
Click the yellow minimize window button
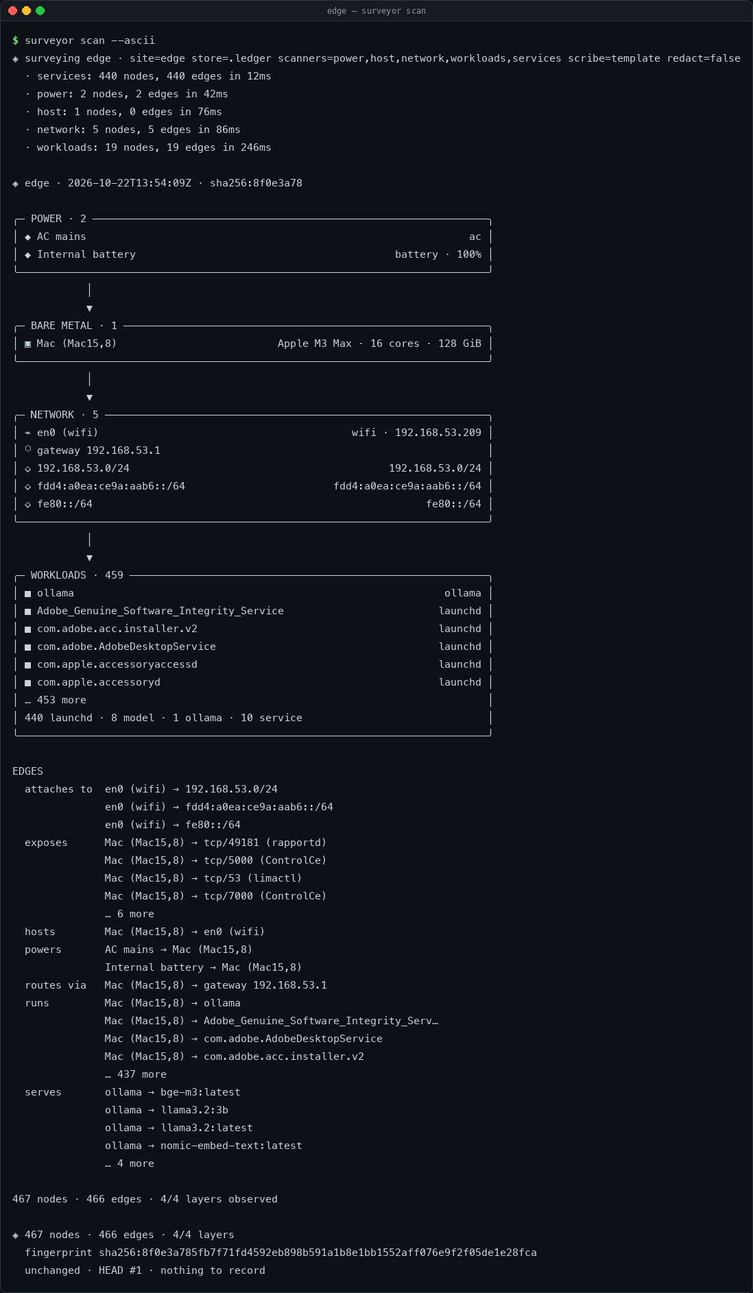point(26,10)
